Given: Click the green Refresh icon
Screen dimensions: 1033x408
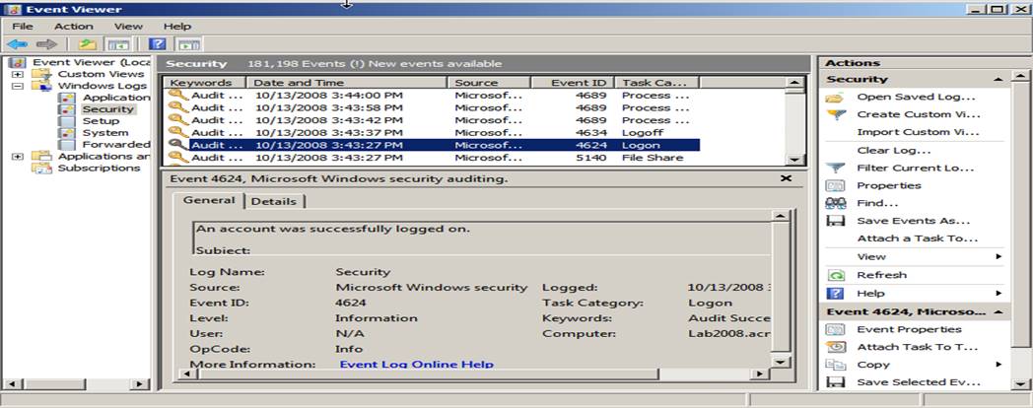Looking at the screenshot, I should click(835, 275).
